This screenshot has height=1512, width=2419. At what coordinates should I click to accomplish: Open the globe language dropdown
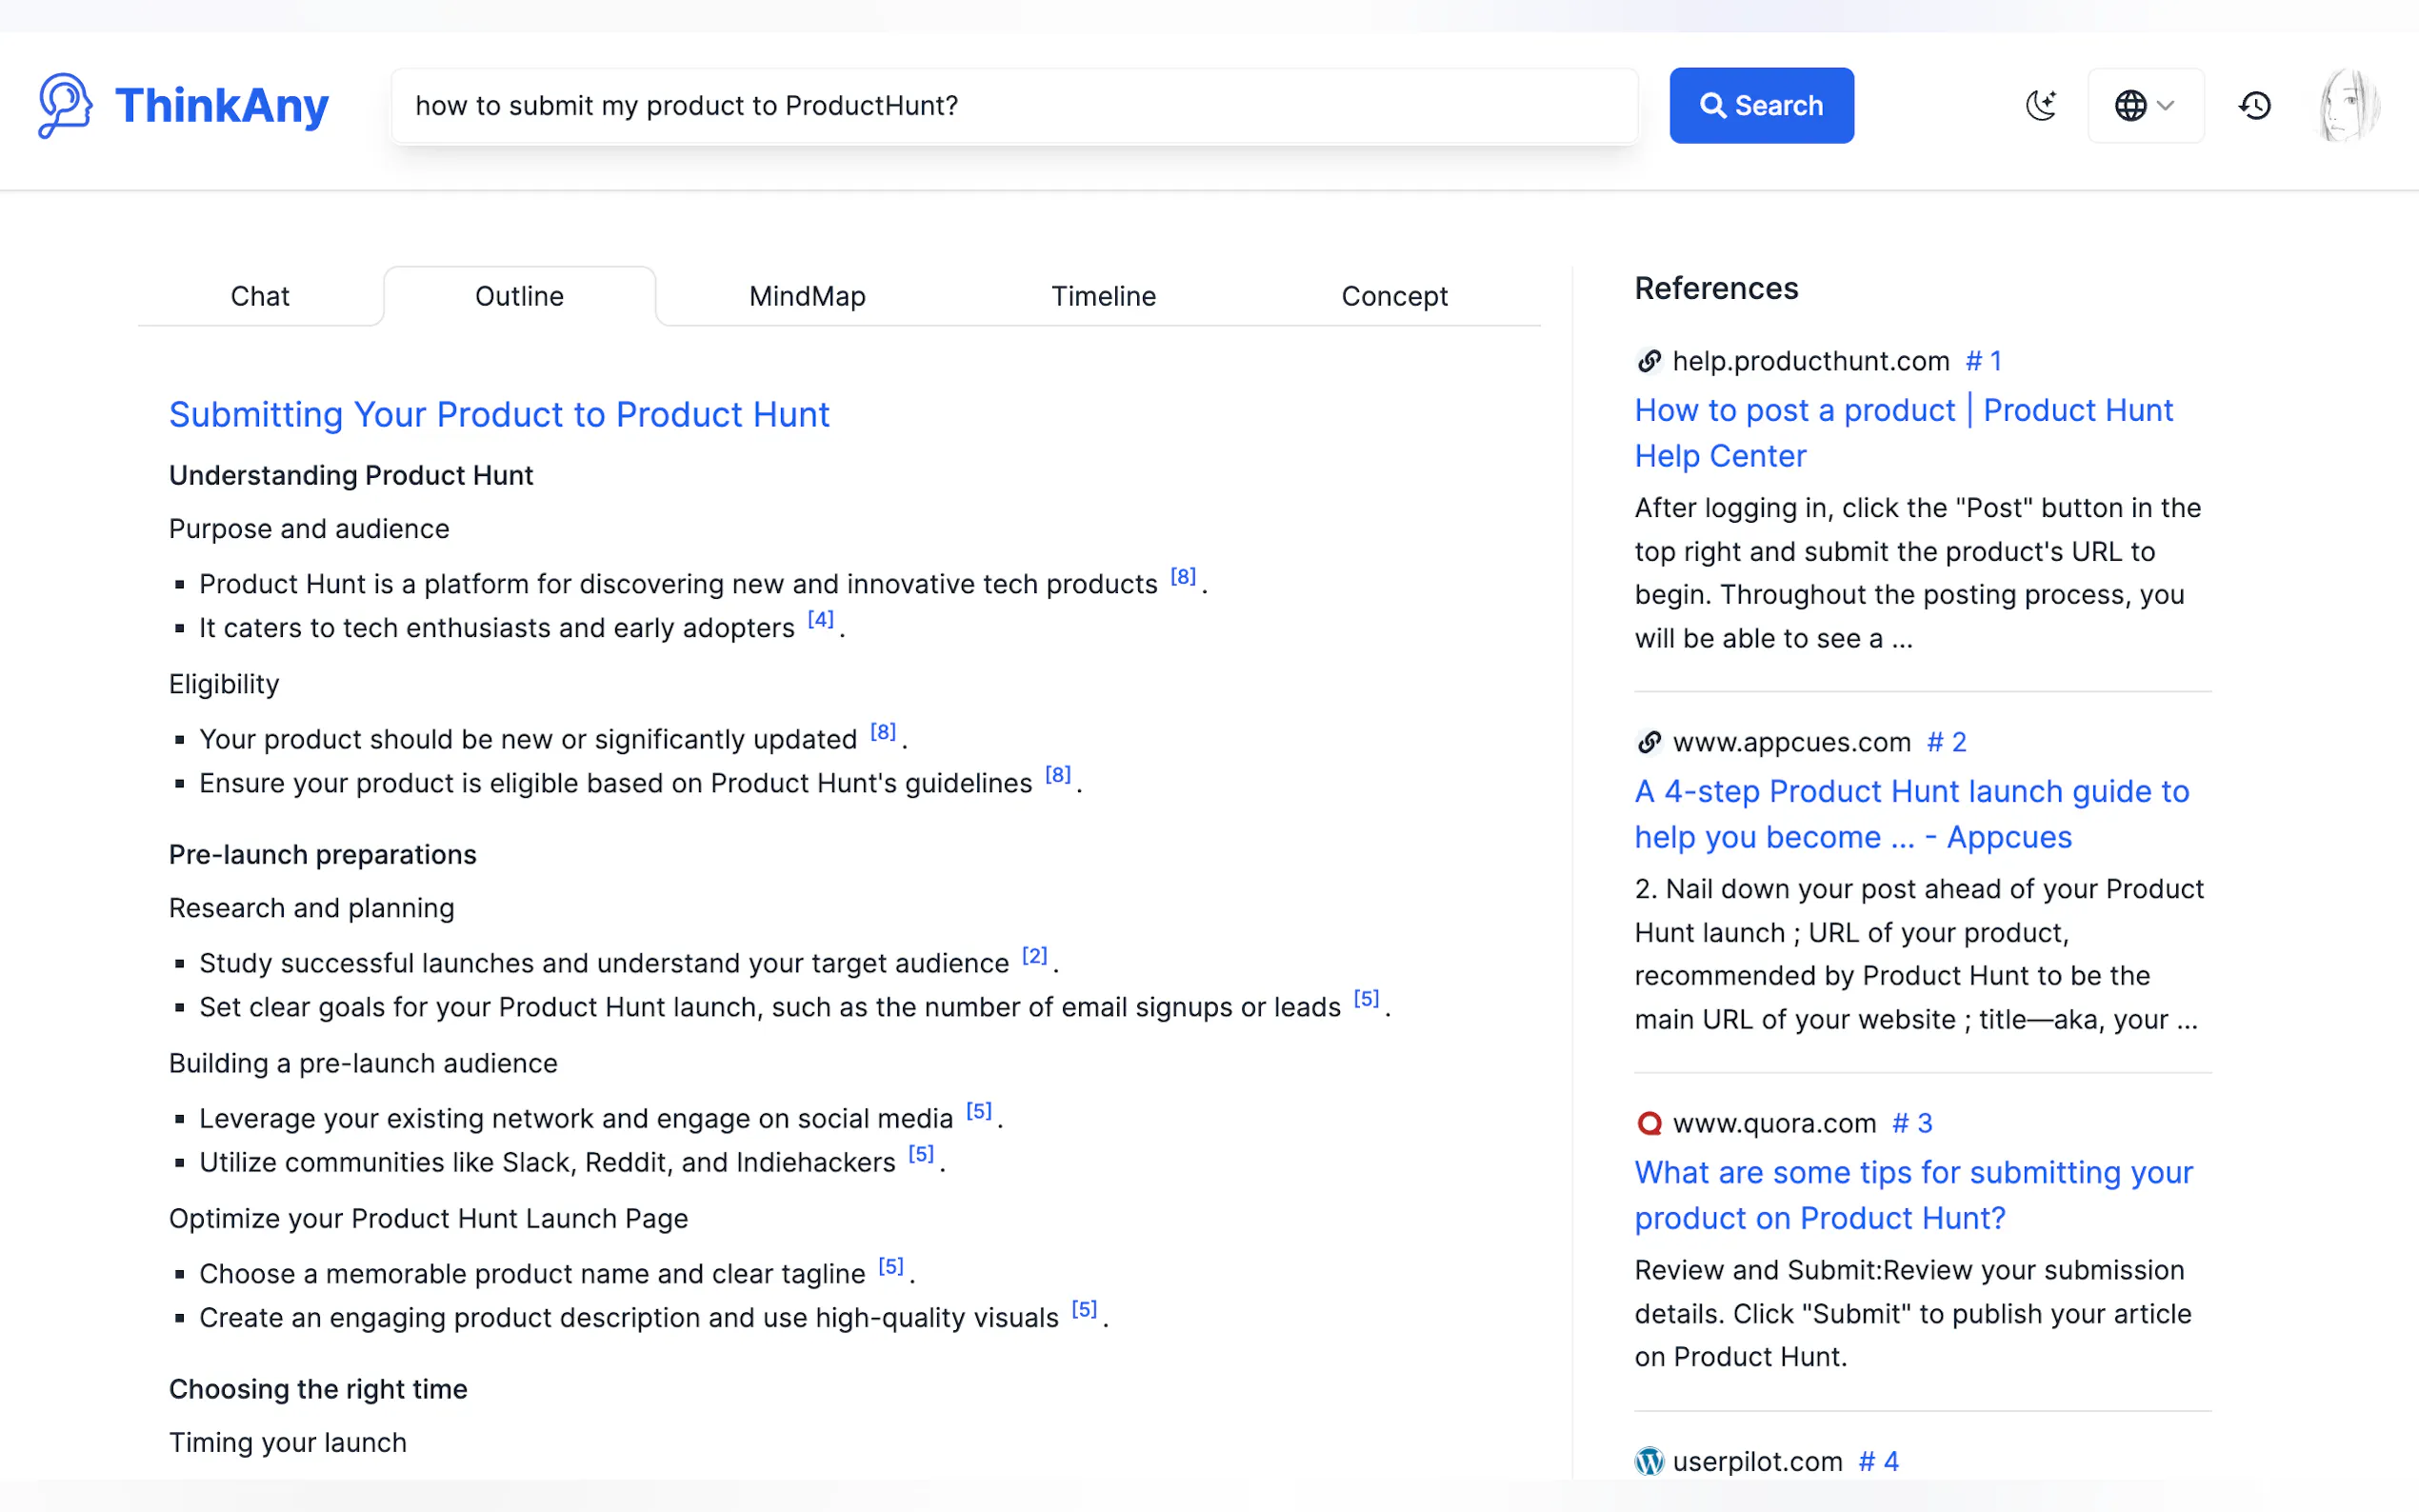[x=2145, y=105]
